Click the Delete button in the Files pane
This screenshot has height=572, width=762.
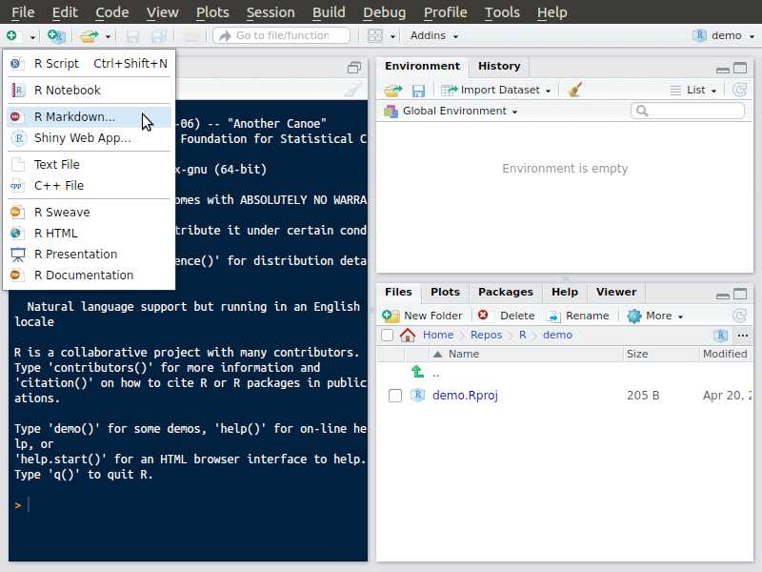tap(506, 317)
